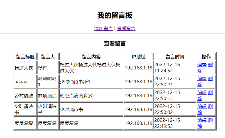The image size is (225, 138).
Task: Open the 添加留言 link
Action: pyautogui.click(x=103, y=28)
